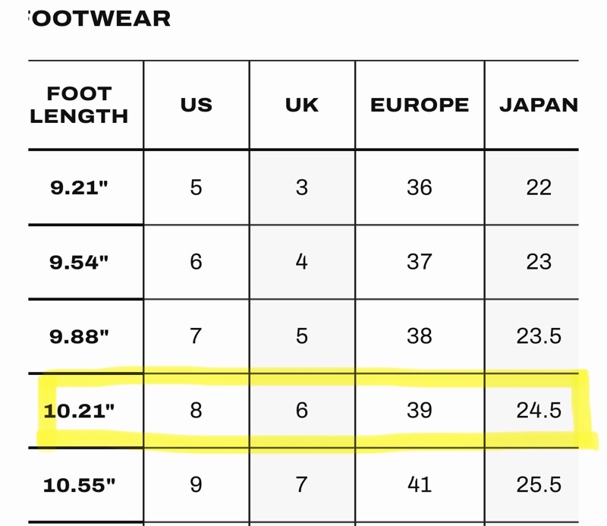Click Japan size 22 cell
This screenshot has width=607, height=526.
tap(539, 187)
